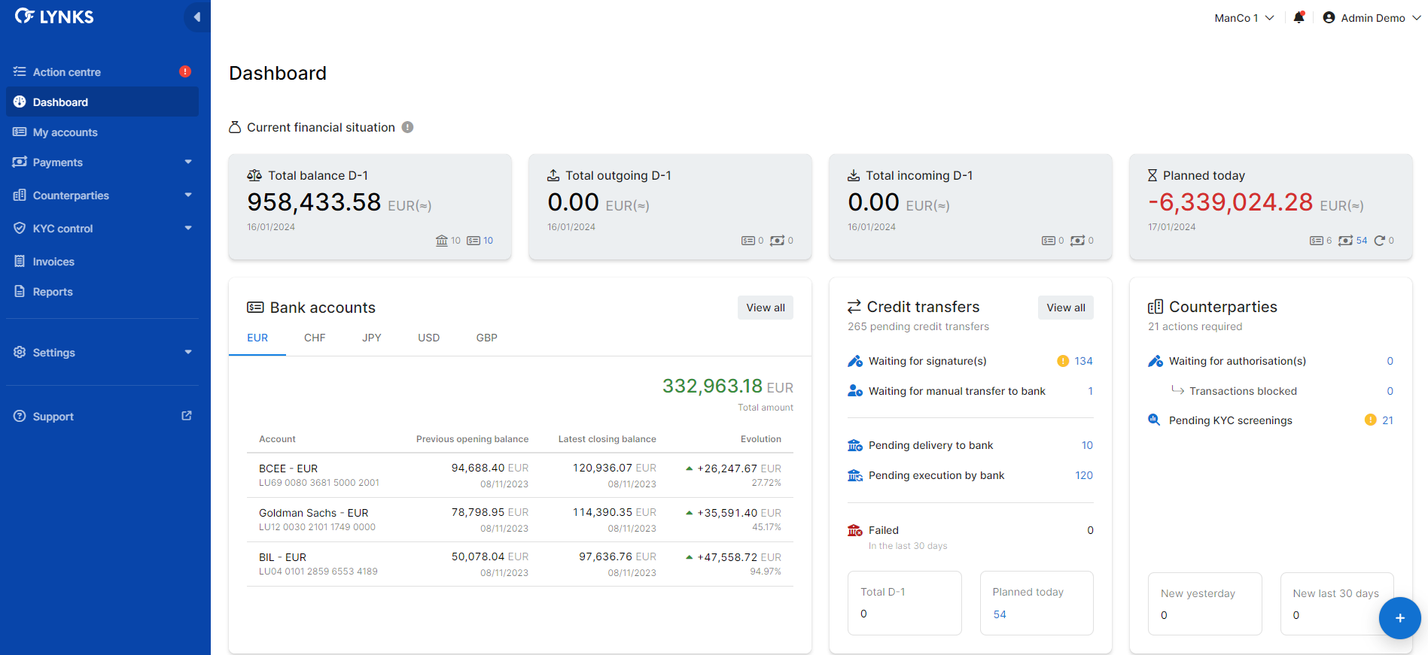1428x655 pixels.
Task: Select the BIL - EUR account row
Action: point(520,564)
